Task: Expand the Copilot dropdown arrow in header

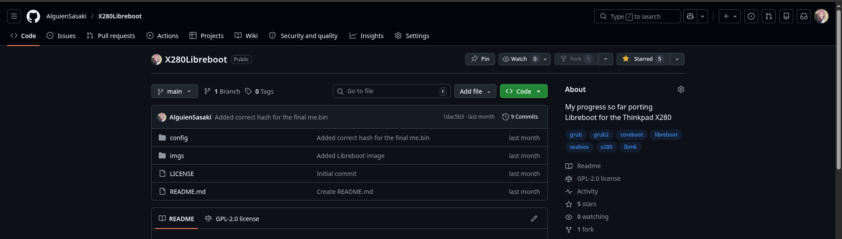Action: (x=703, y=16)
